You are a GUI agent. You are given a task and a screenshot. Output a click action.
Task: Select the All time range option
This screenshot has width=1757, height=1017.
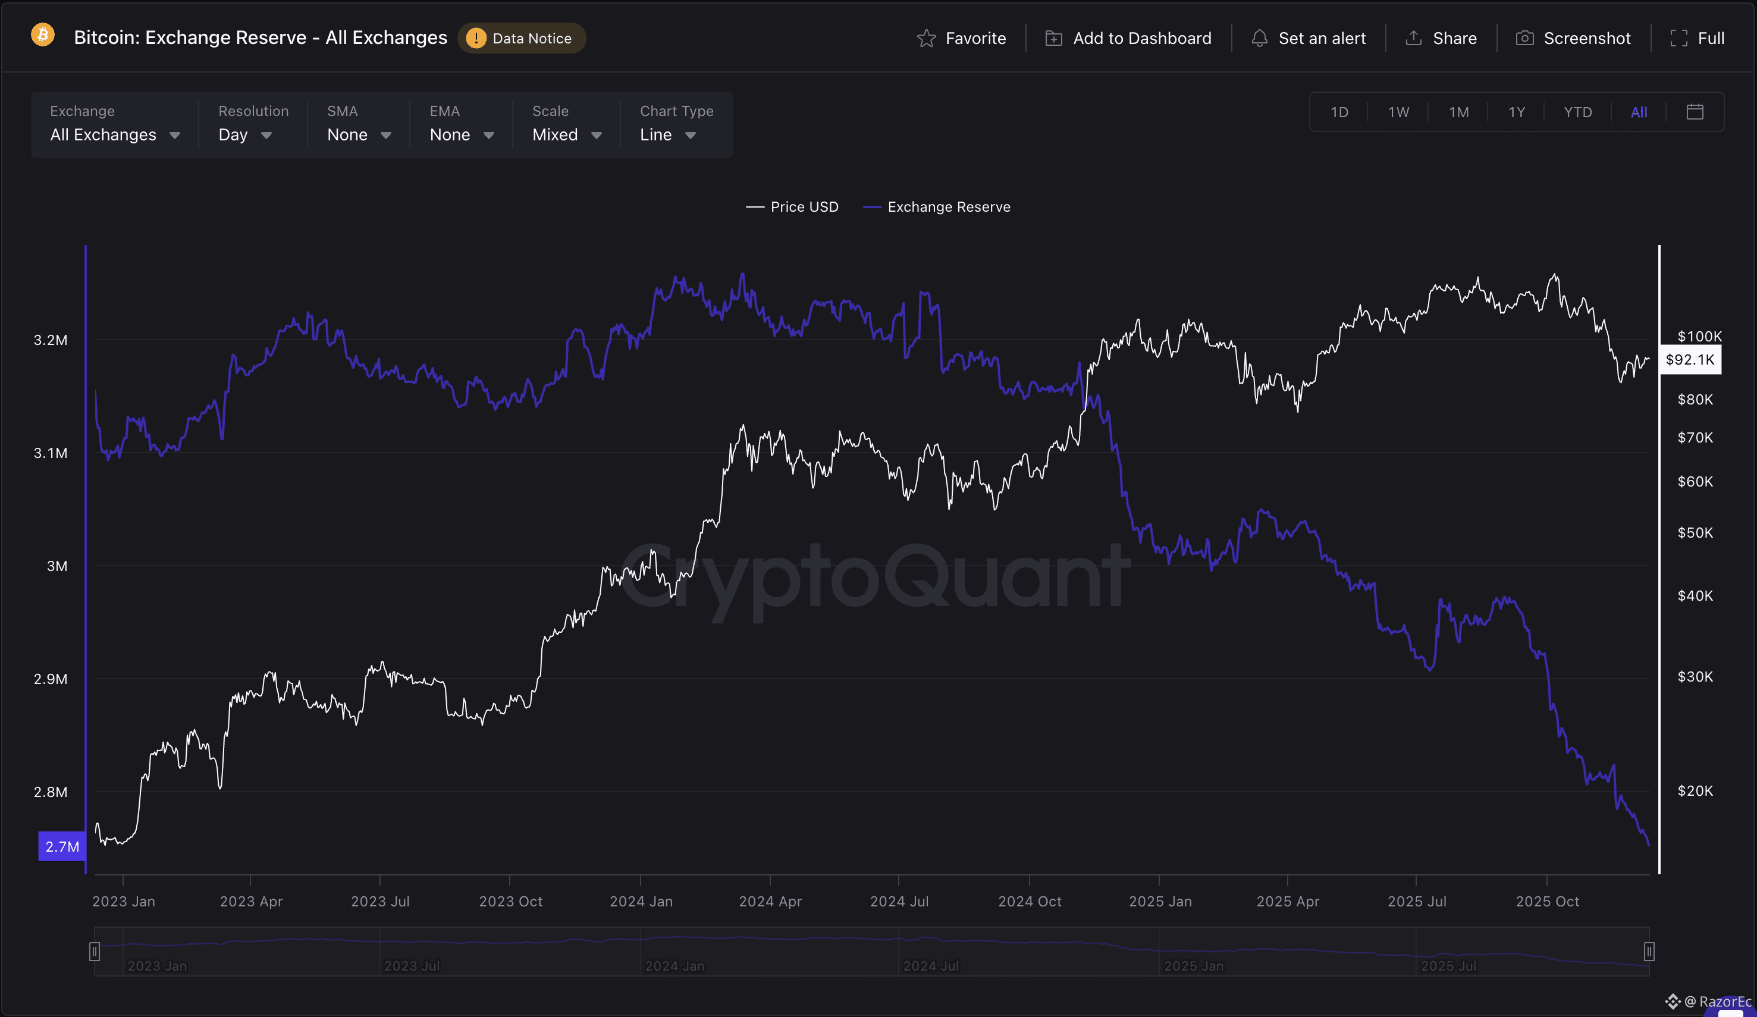point(1639,112)
